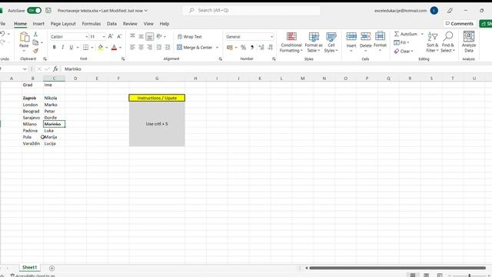Click Decrease Decimal icon
Viewport: 492px width, 277px height.
270,48
